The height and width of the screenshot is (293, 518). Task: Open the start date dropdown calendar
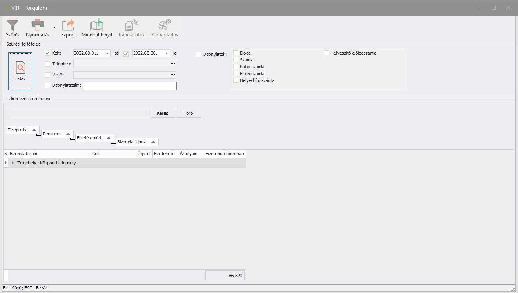tap(107, 53)
